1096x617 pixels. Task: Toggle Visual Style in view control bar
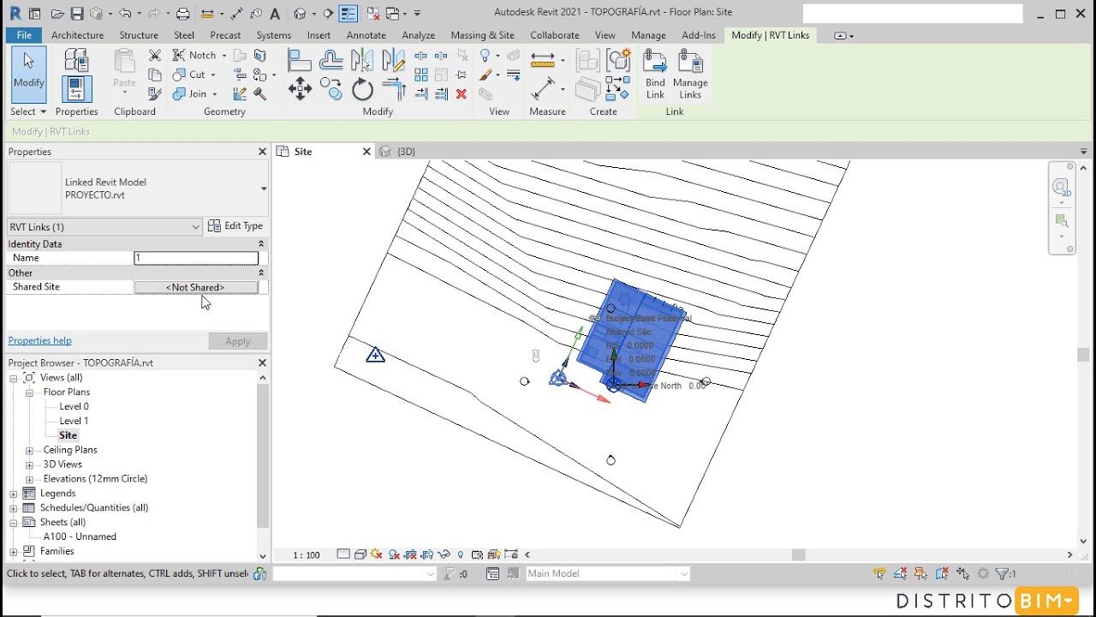pyautogui.click(x=360, y=554)
